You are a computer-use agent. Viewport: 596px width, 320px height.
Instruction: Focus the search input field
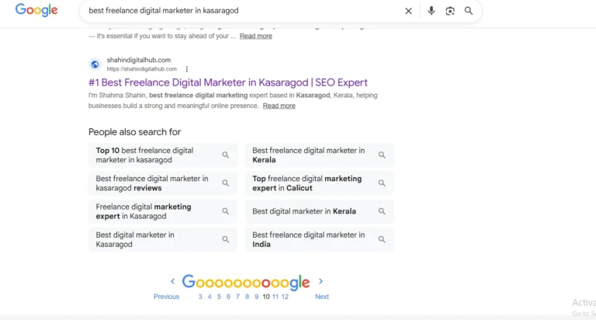pyautogui.click(x=243, y=11)
